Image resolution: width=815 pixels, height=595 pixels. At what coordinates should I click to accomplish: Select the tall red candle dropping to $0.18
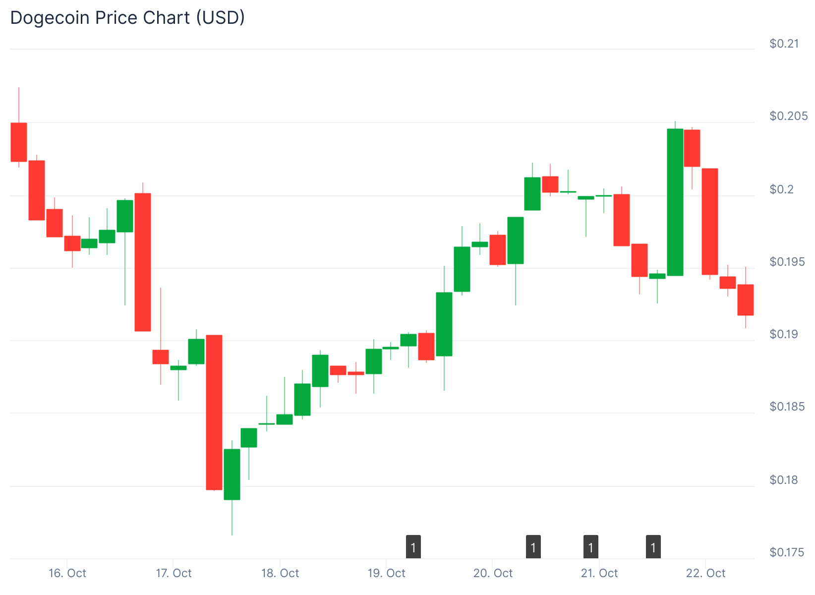click(214, 412)
